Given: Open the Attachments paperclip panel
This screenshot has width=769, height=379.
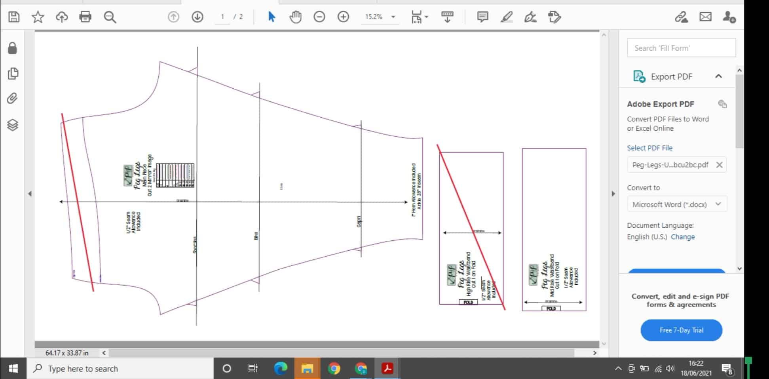Looking at the screenshot, I should (x=13, y=98).
